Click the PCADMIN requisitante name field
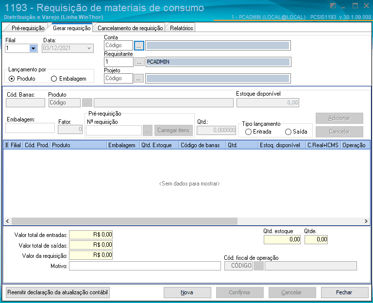 coord(218,62)
